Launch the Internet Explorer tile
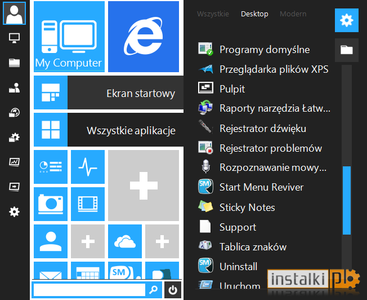This screenshot has width=367, height=300. click(144, 36)
